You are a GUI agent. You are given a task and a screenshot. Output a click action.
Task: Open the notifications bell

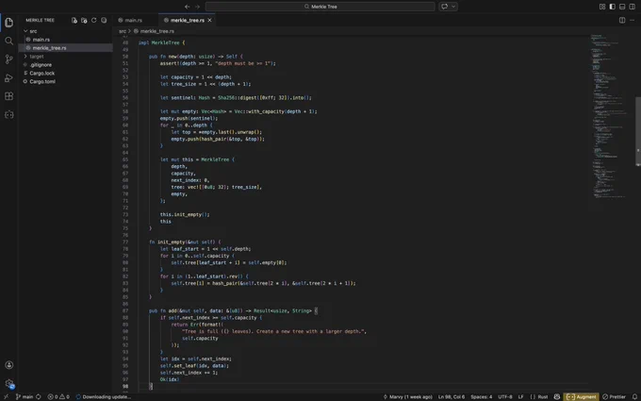(634, 397)
